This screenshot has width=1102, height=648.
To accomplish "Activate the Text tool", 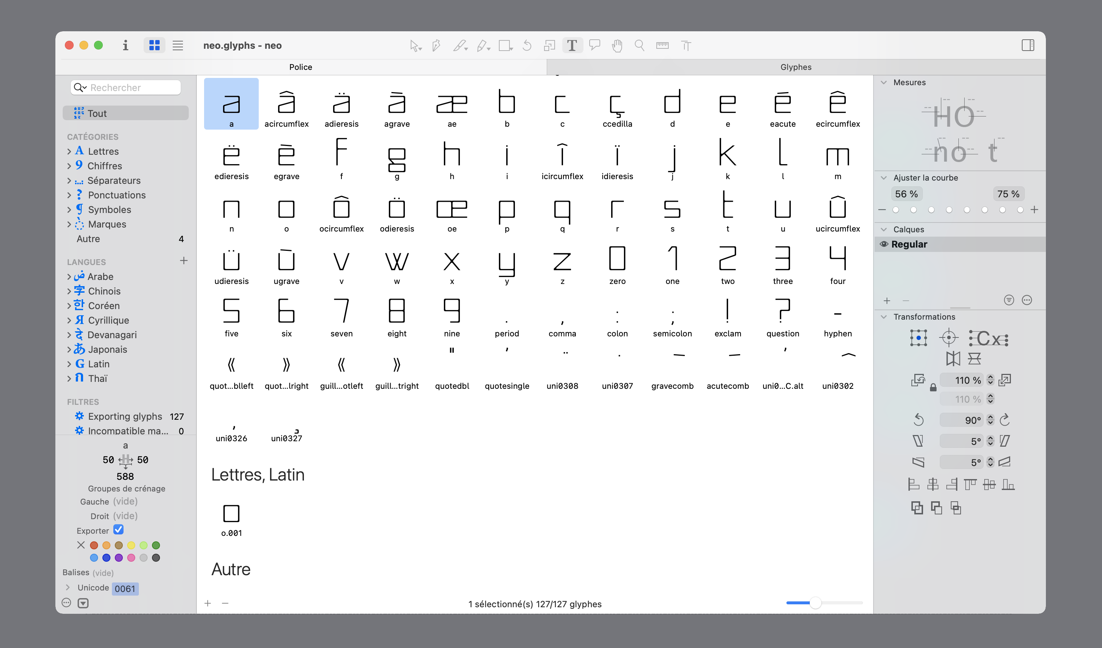I will point(572,46).
